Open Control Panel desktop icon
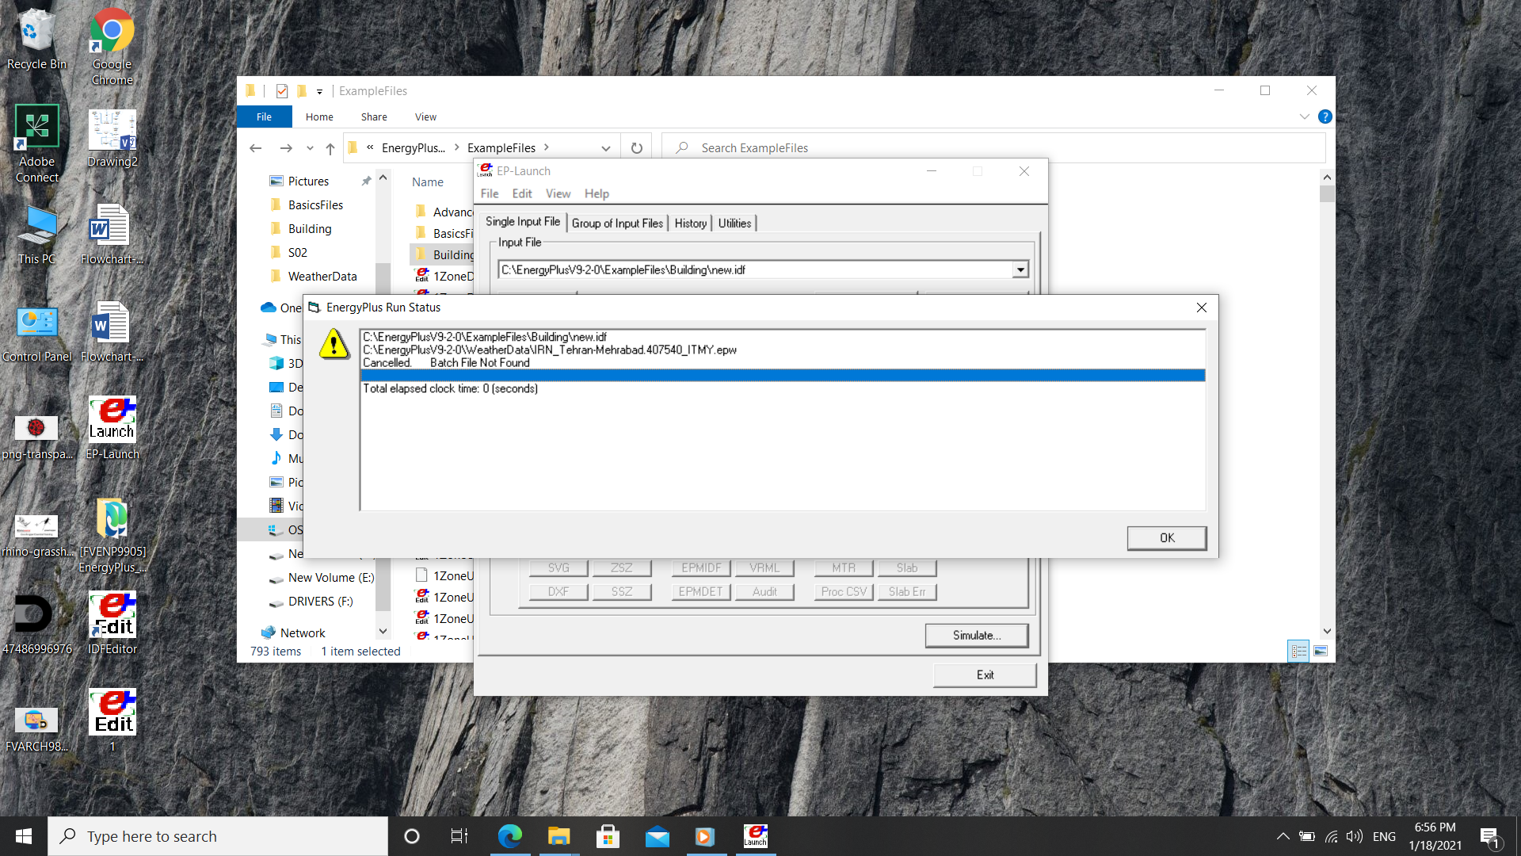This screenshot has height=856, width=1521. coord(36,333)
